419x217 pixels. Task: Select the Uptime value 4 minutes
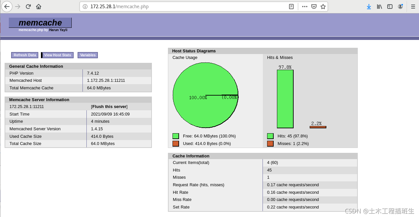100,121
